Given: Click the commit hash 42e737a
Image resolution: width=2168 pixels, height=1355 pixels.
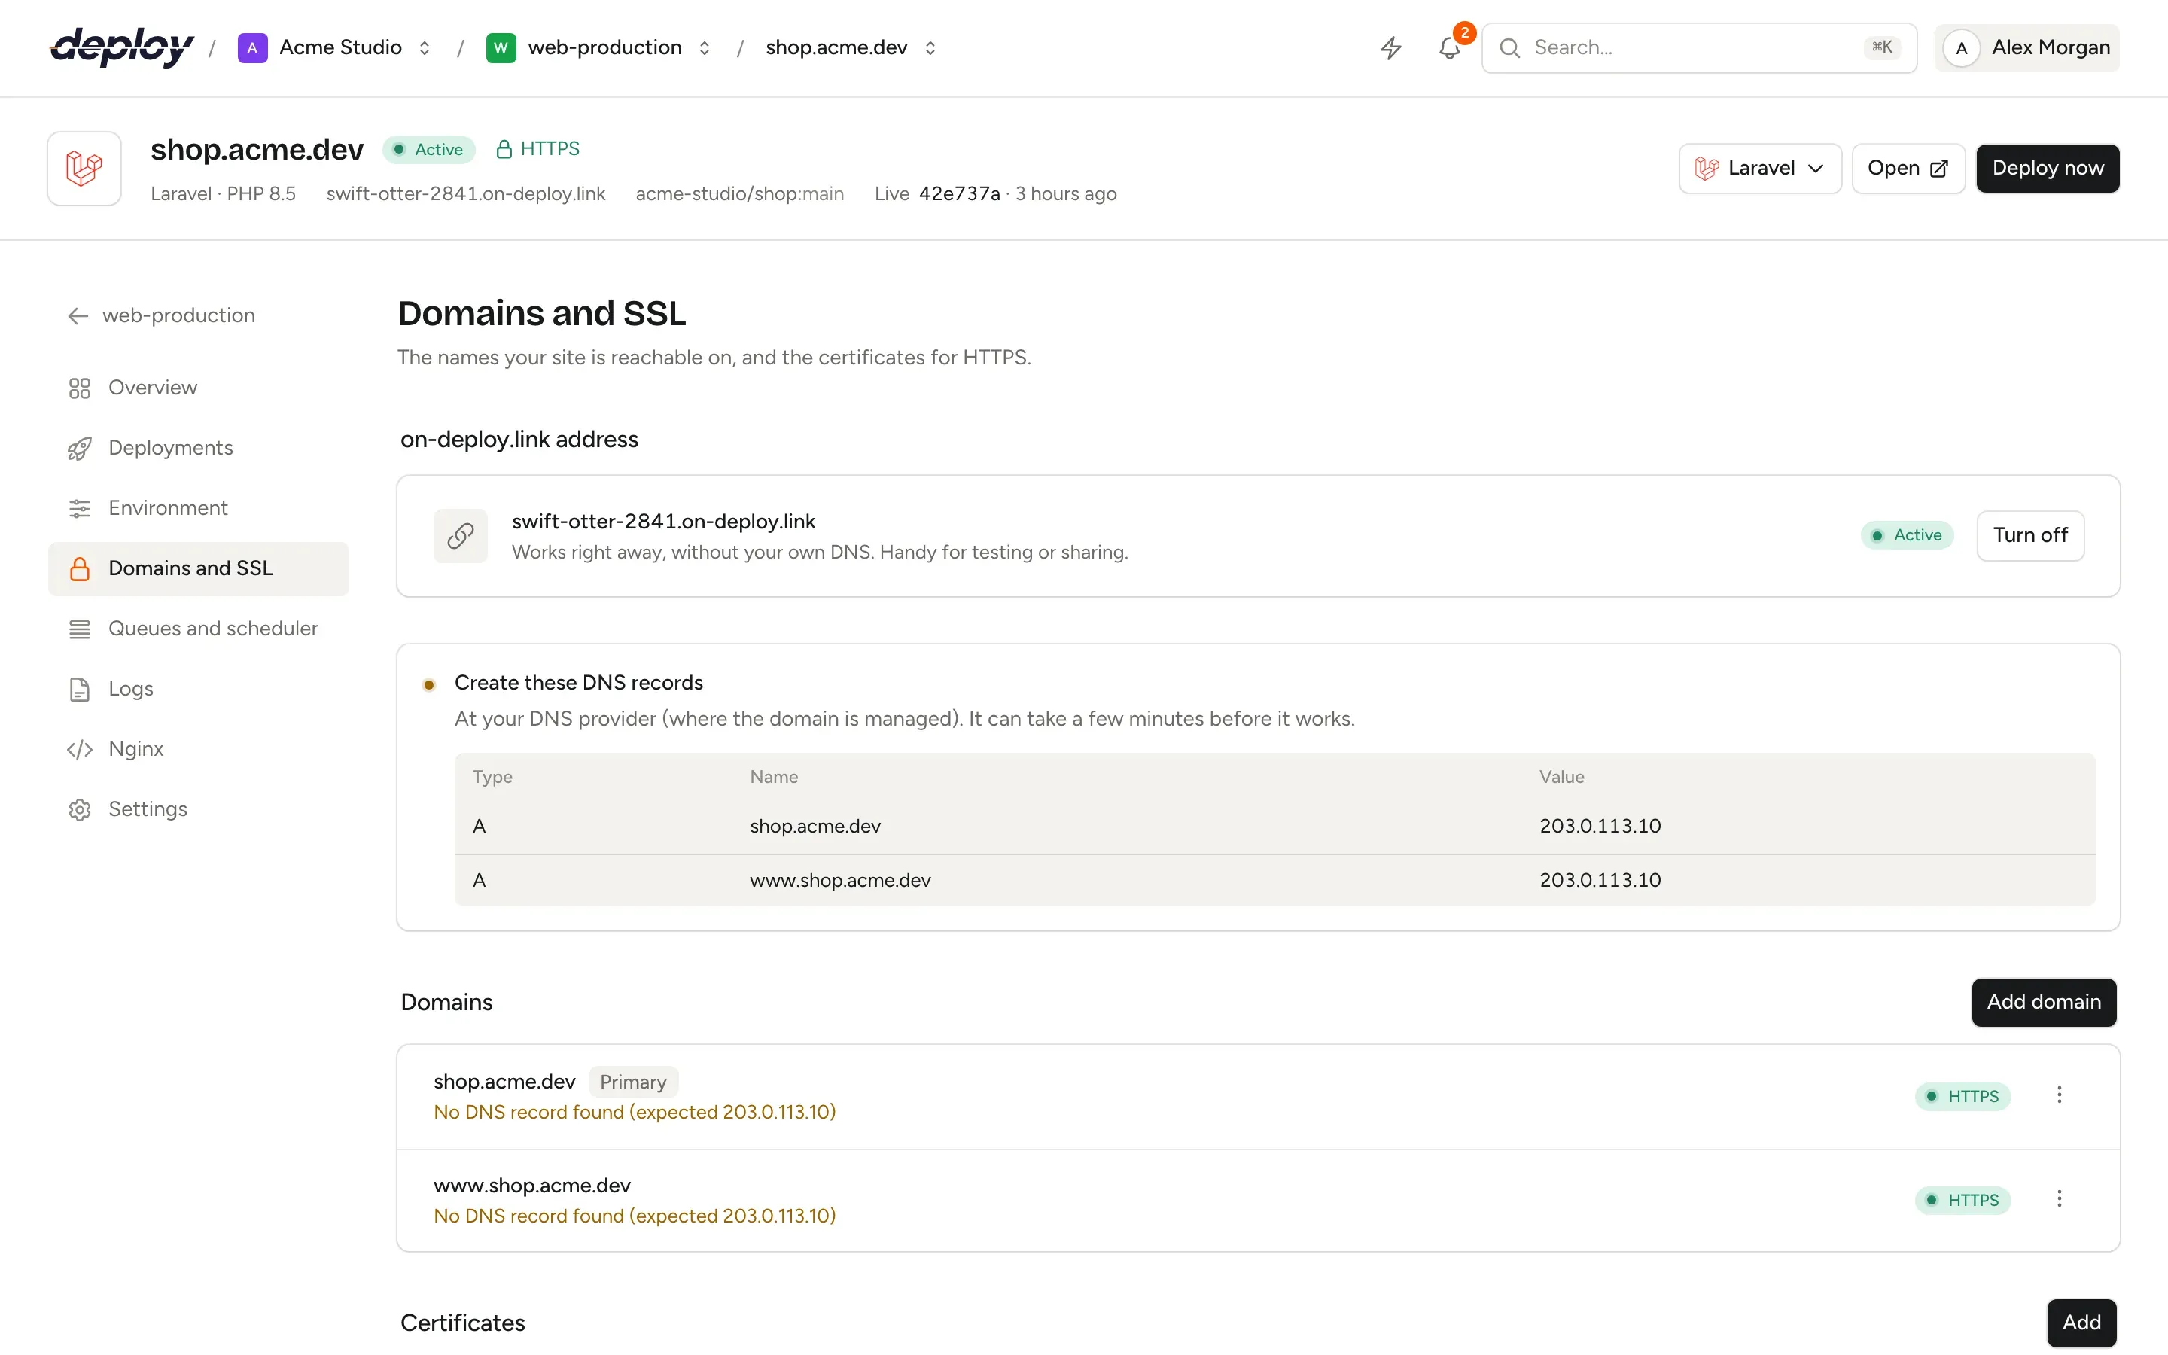Looking at the screenshot, I should 960,193.
